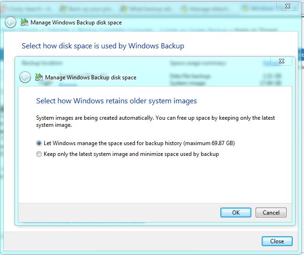Click the inner 'Manage Windows Backup disk space' title

[91, 77]
